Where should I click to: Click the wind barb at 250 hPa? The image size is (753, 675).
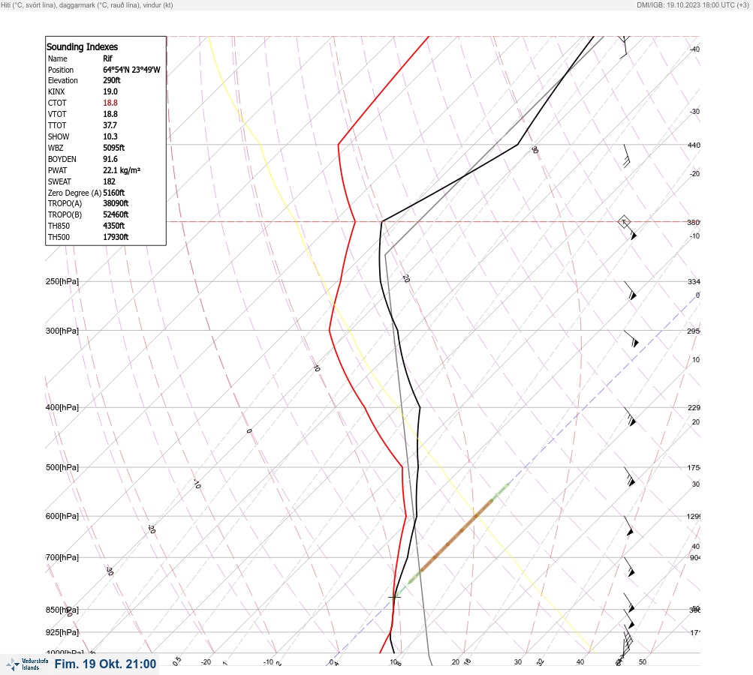pos(630,291)
